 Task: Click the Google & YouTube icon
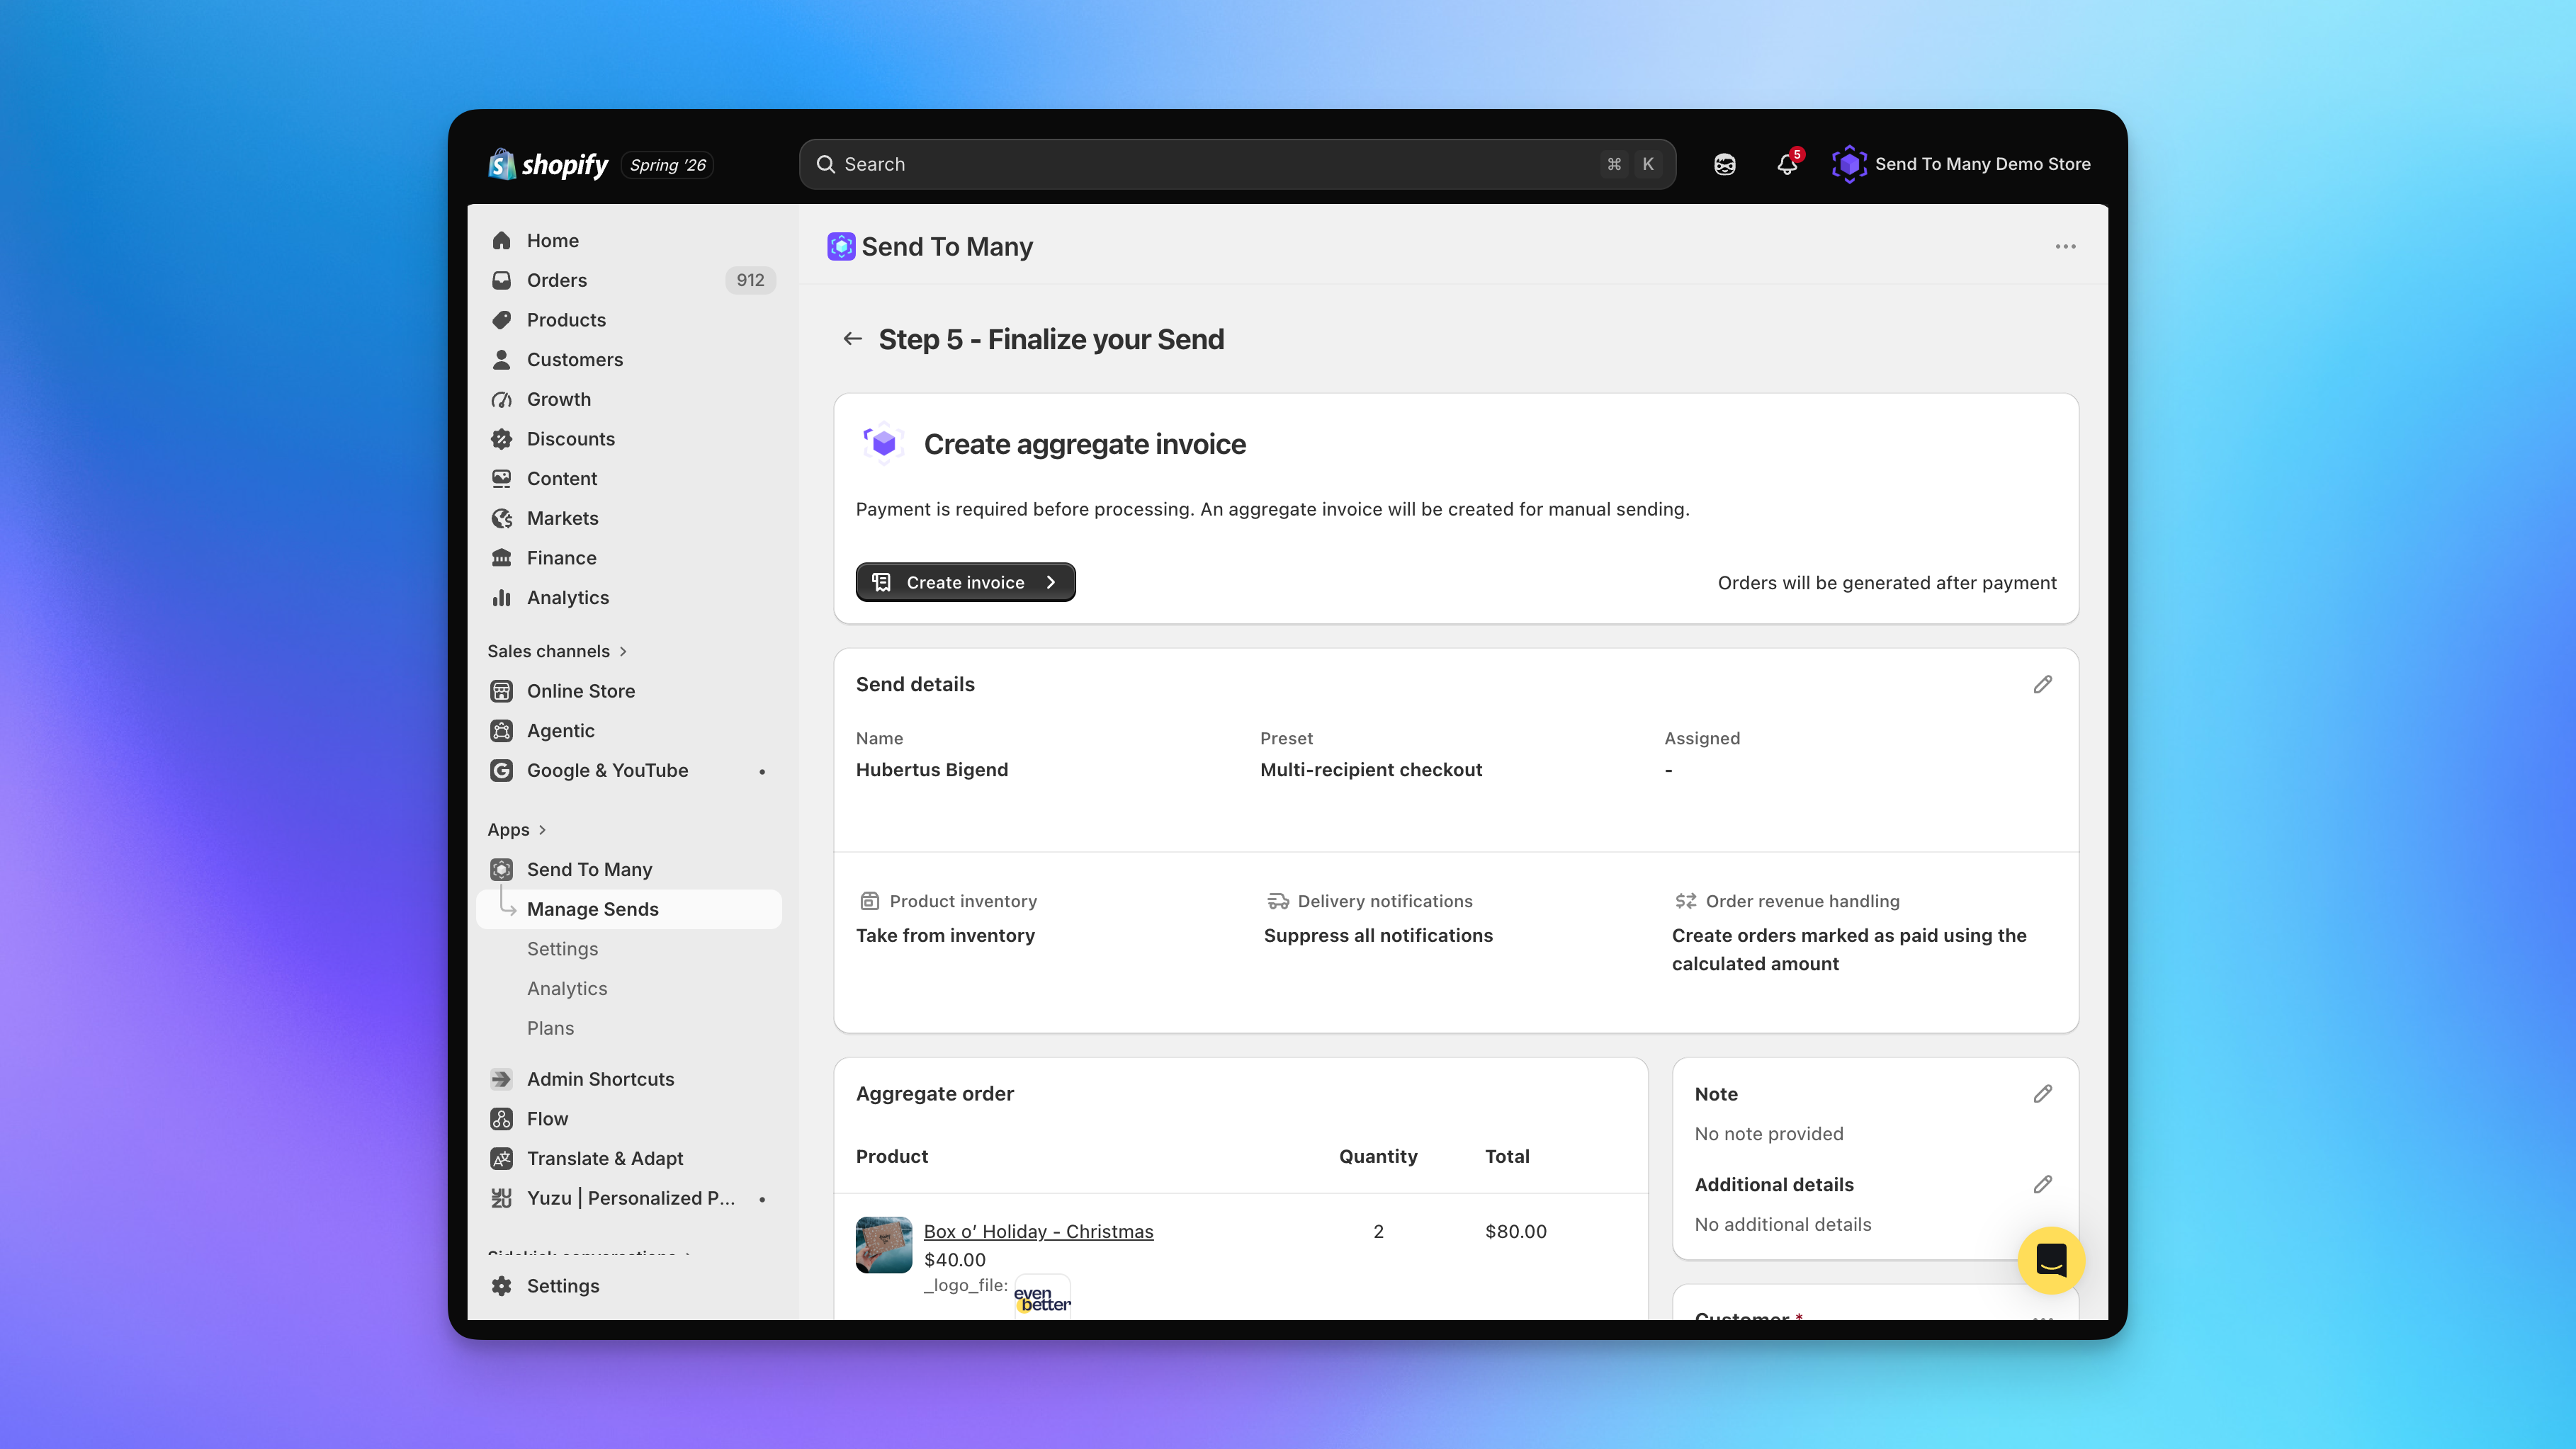pyautogui.click(x=502, y=771)
